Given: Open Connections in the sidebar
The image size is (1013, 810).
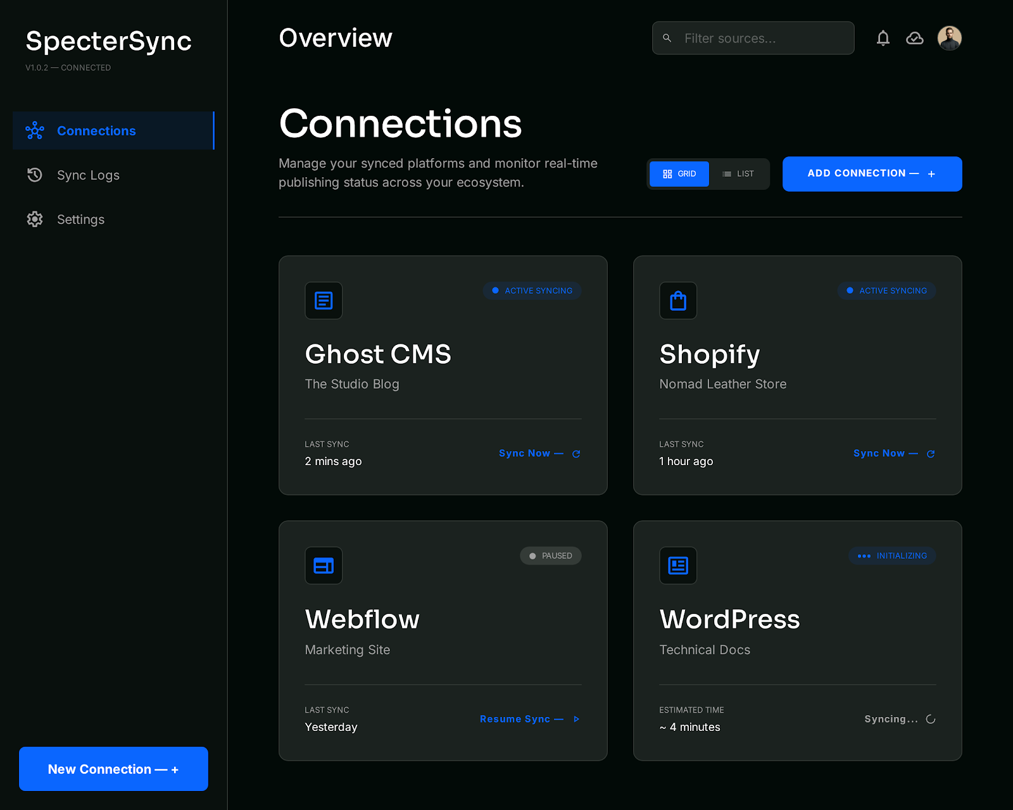Looking at the screenshot, I should (113, 130).
